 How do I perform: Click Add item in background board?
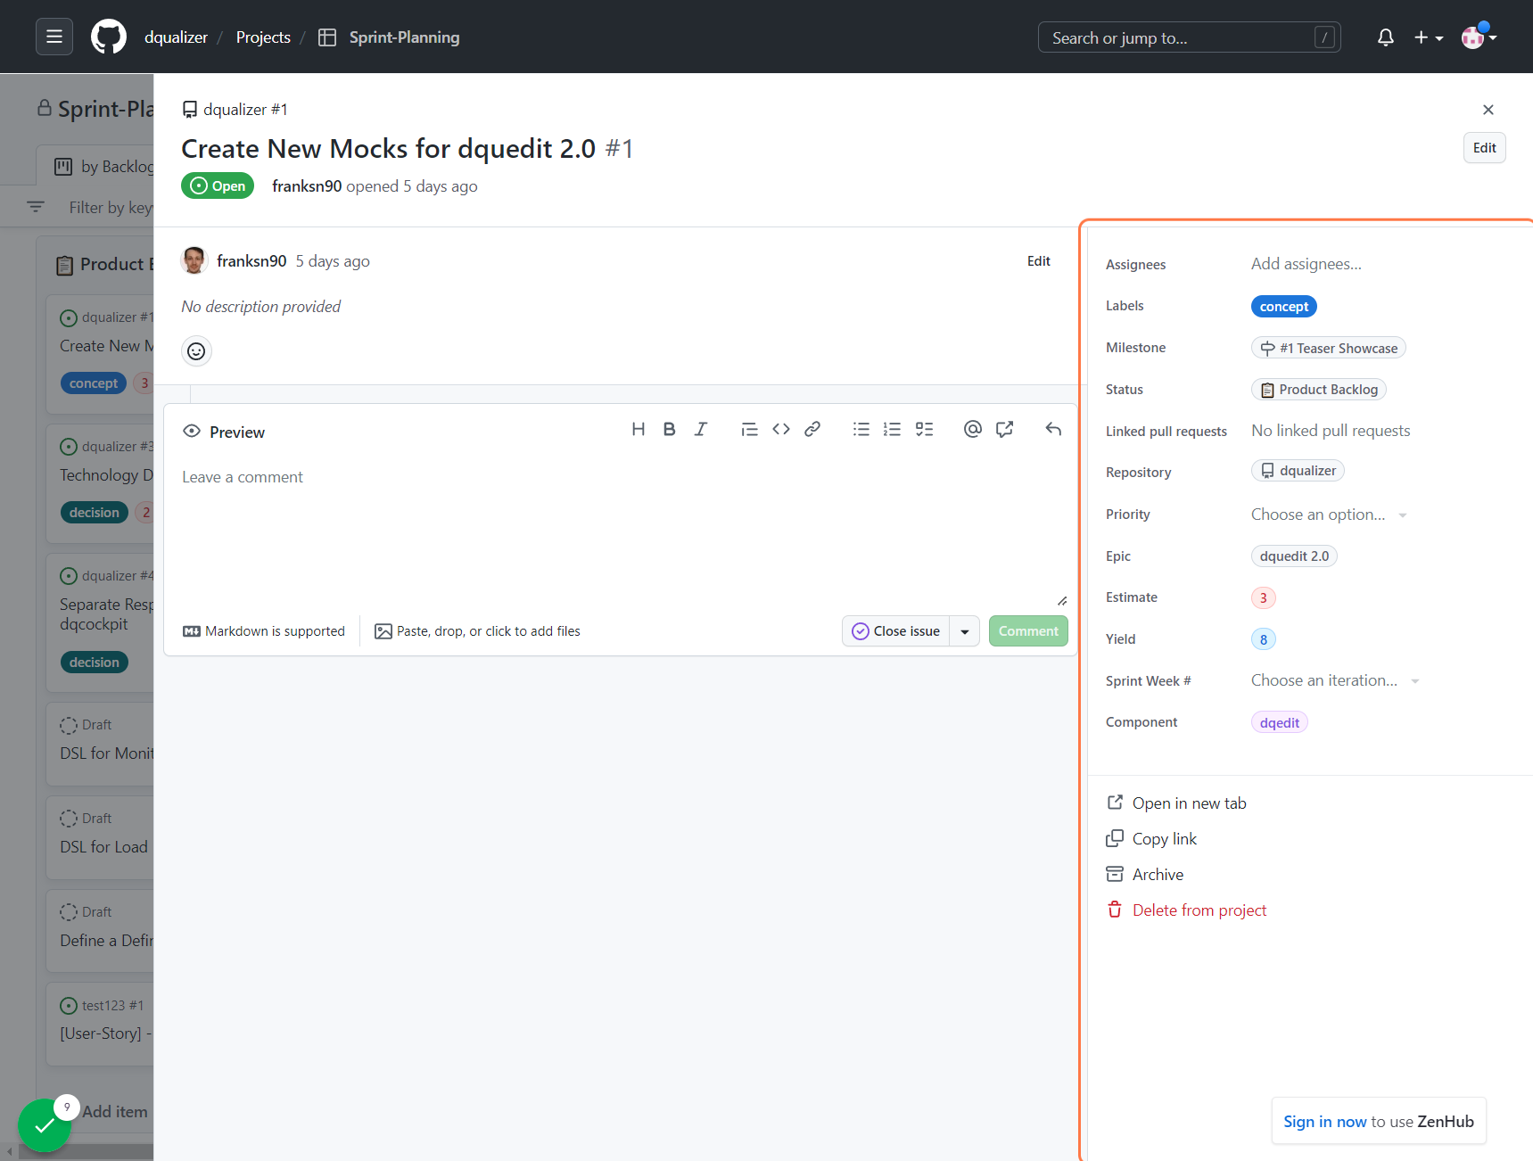point(114,1112)
